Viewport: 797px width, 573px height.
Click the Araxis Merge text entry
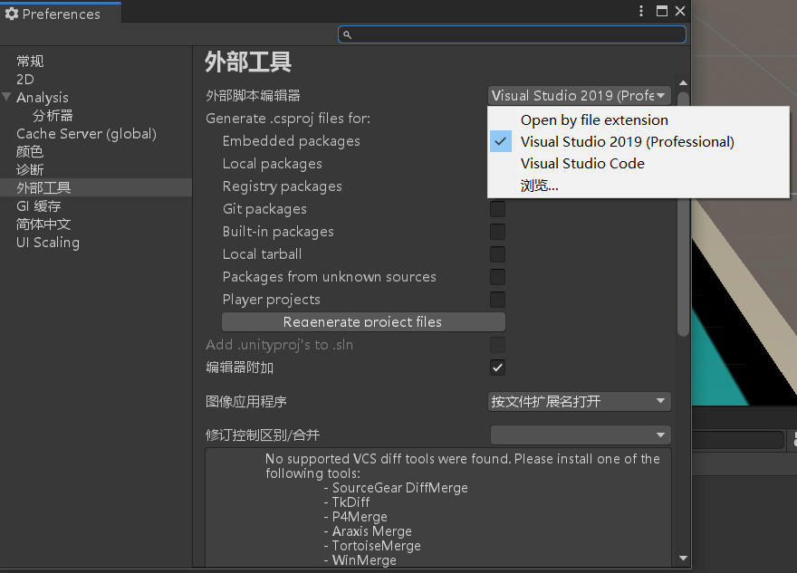[x=371, y=530]
